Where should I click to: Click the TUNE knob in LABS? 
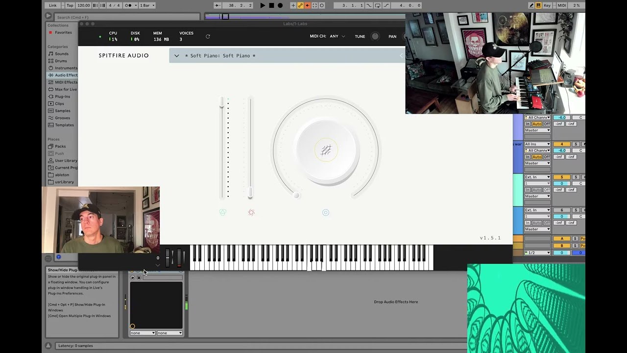375,36
